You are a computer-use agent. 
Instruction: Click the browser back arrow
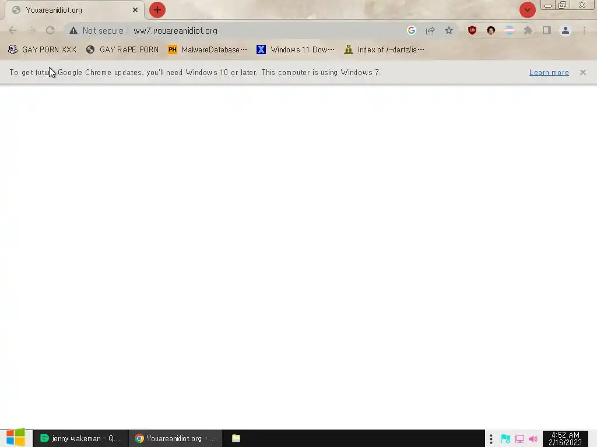point(13,30)
